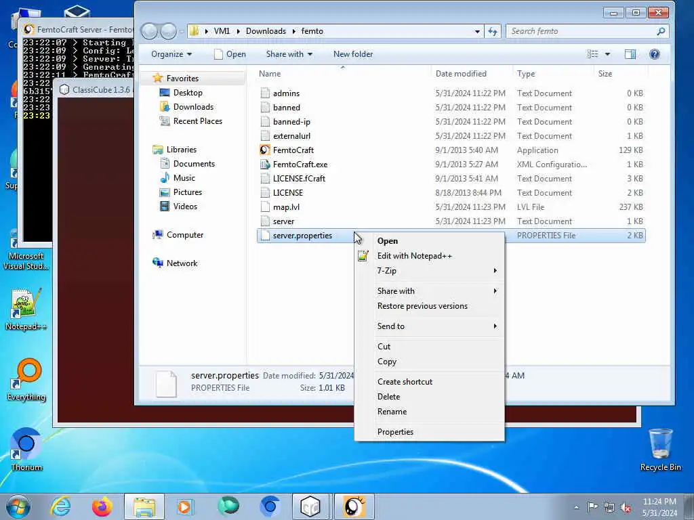Refresh the femto folder view
This screenshot has height=520, width=694.
(x=493, y=31)
